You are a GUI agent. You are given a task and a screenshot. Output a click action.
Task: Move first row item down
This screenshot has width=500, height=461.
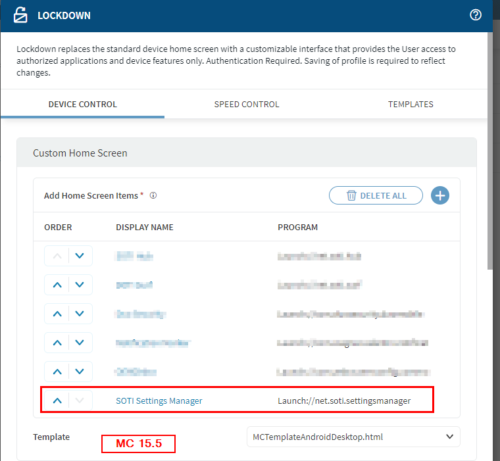tap(80, 256)
